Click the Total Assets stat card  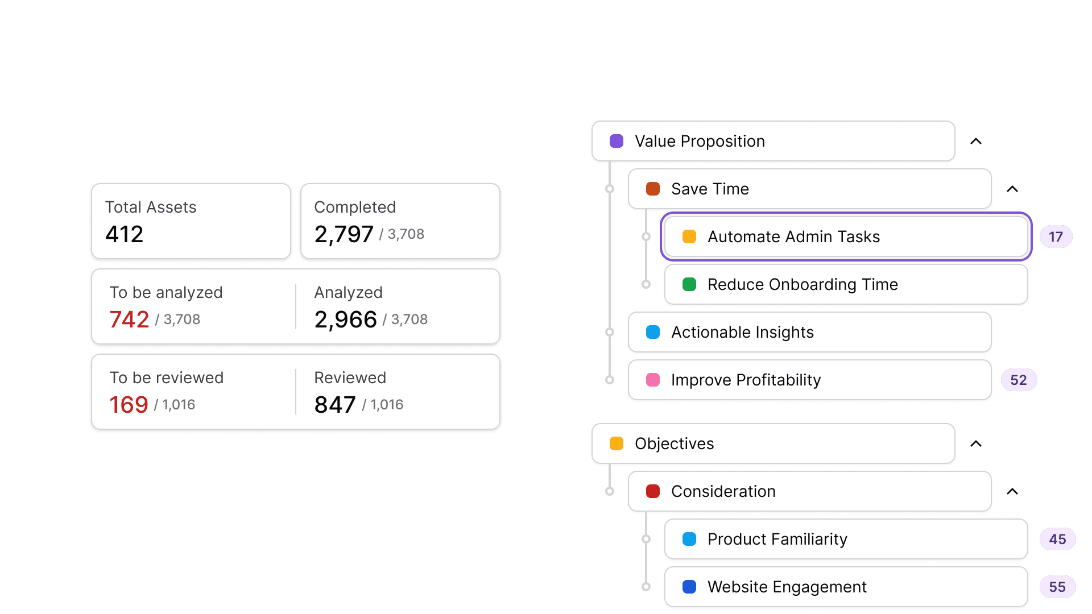coord(191,221)
